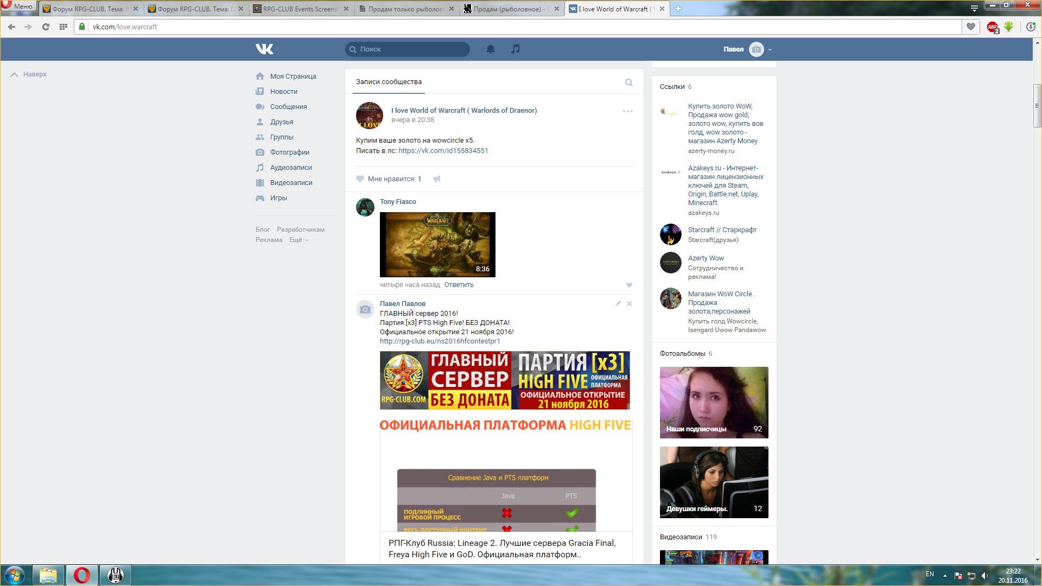Click the Opera heart bookmark icon
The height and width of the screenshot is (586, 1042).
[x=970, y=27]
